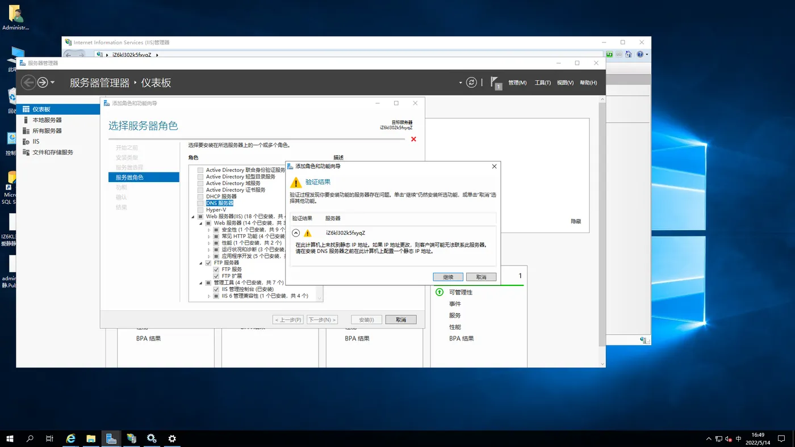Viewport: 795px width, 447px height.
Task: Open the navigation history dropdown arrow
Action: pyautogui.click(x=53, y=83)
